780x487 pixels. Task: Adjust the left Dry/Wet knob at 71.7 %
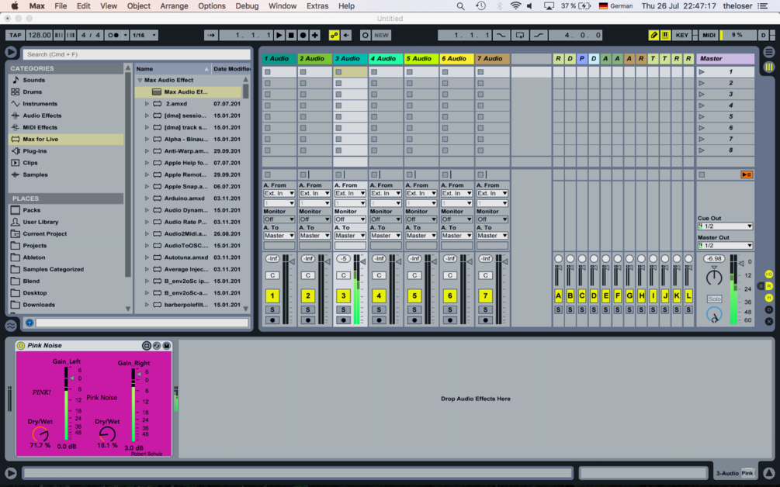tap(40, 435)
